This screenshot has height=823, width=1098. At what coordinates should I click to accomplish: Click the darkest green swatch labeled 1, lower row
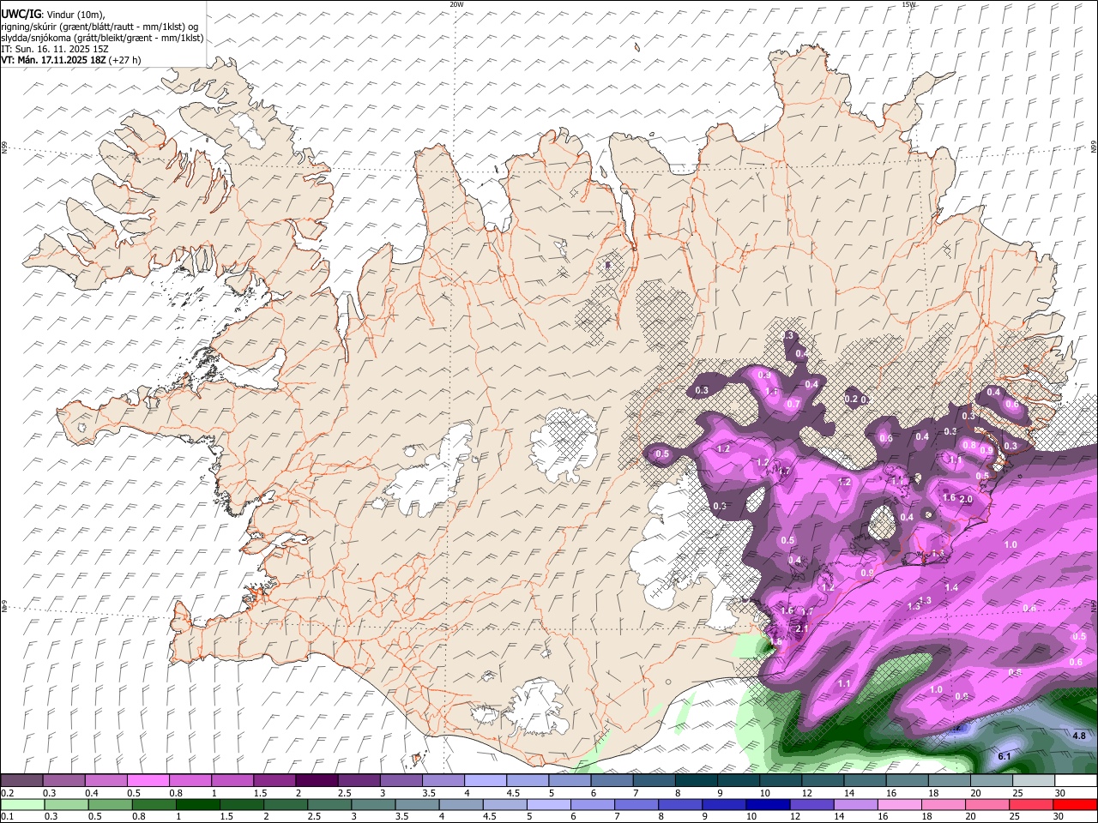197,804
